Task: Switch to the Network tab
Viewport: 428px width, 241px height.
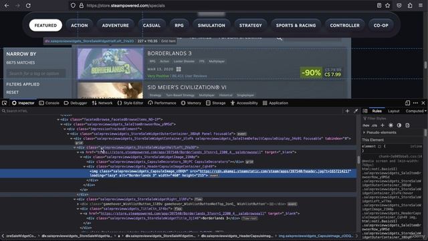Action: point(102,103)
